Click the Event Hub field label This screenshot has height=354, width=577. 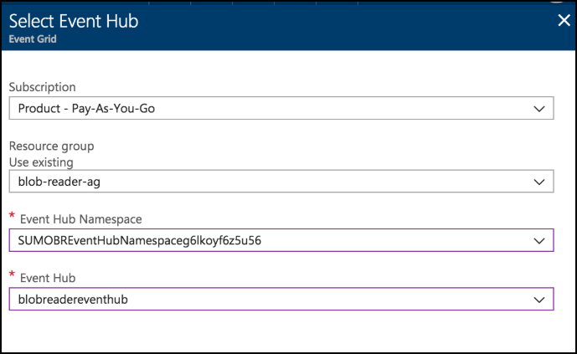[49, 277]
